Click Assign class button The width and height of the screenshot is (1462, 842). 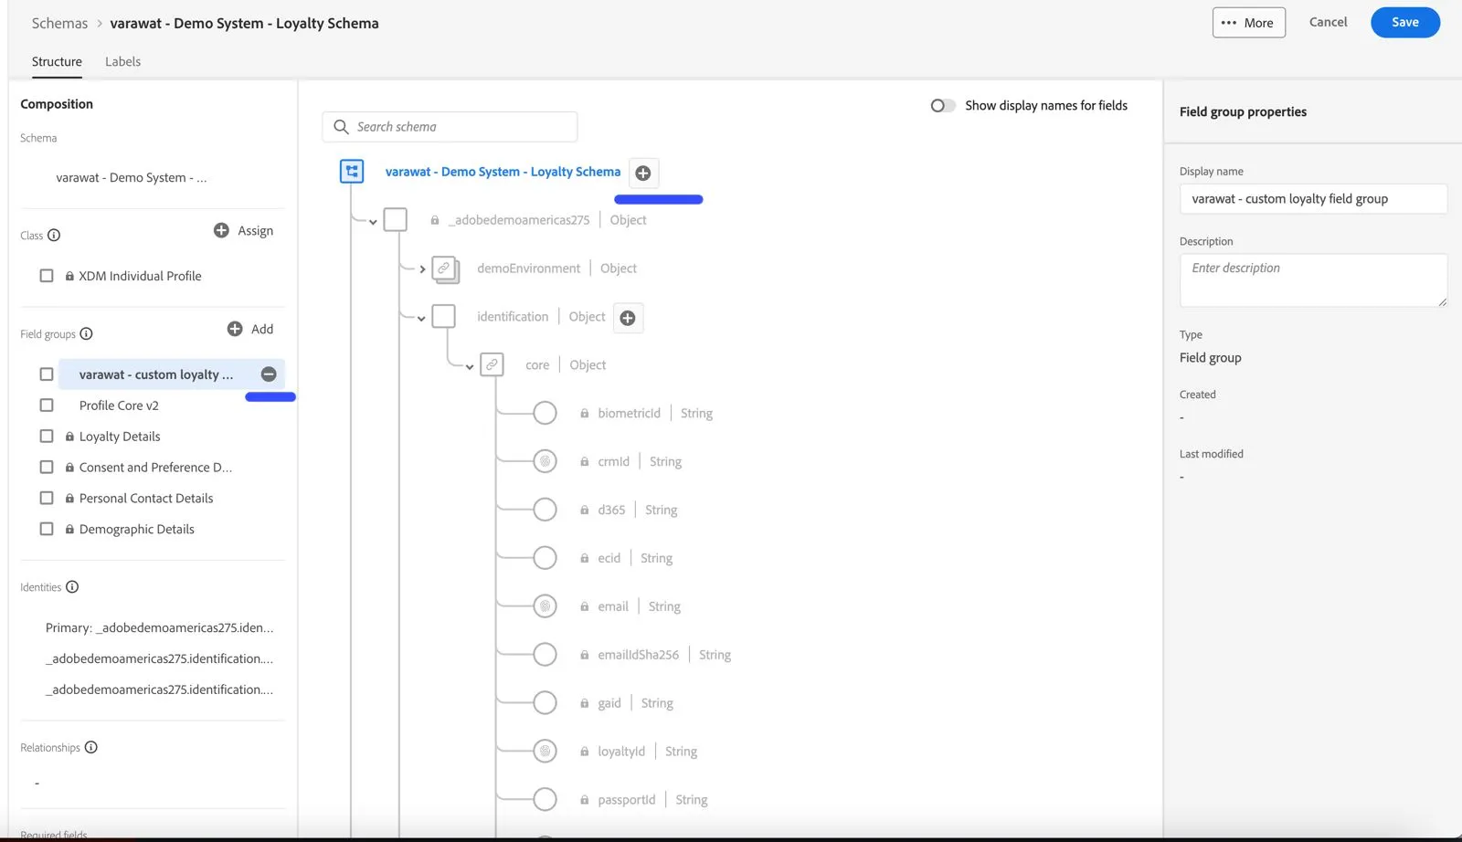coord(243,231)
